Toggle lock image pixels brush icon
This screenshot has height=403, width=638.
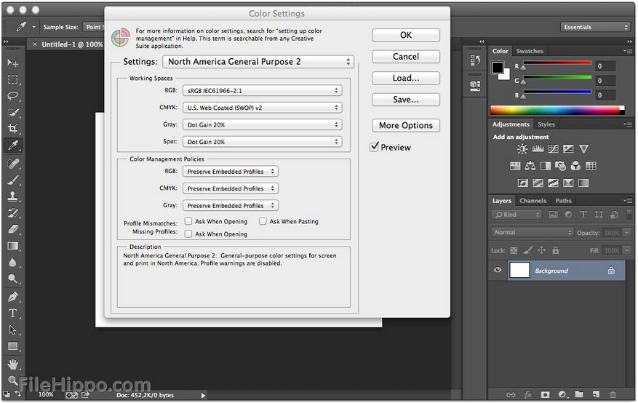coord(527,250)
